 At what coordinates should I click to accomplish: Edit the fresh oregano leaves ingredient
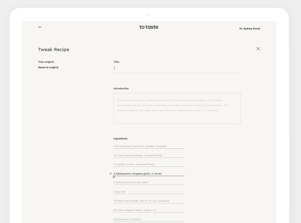(149, 210)
